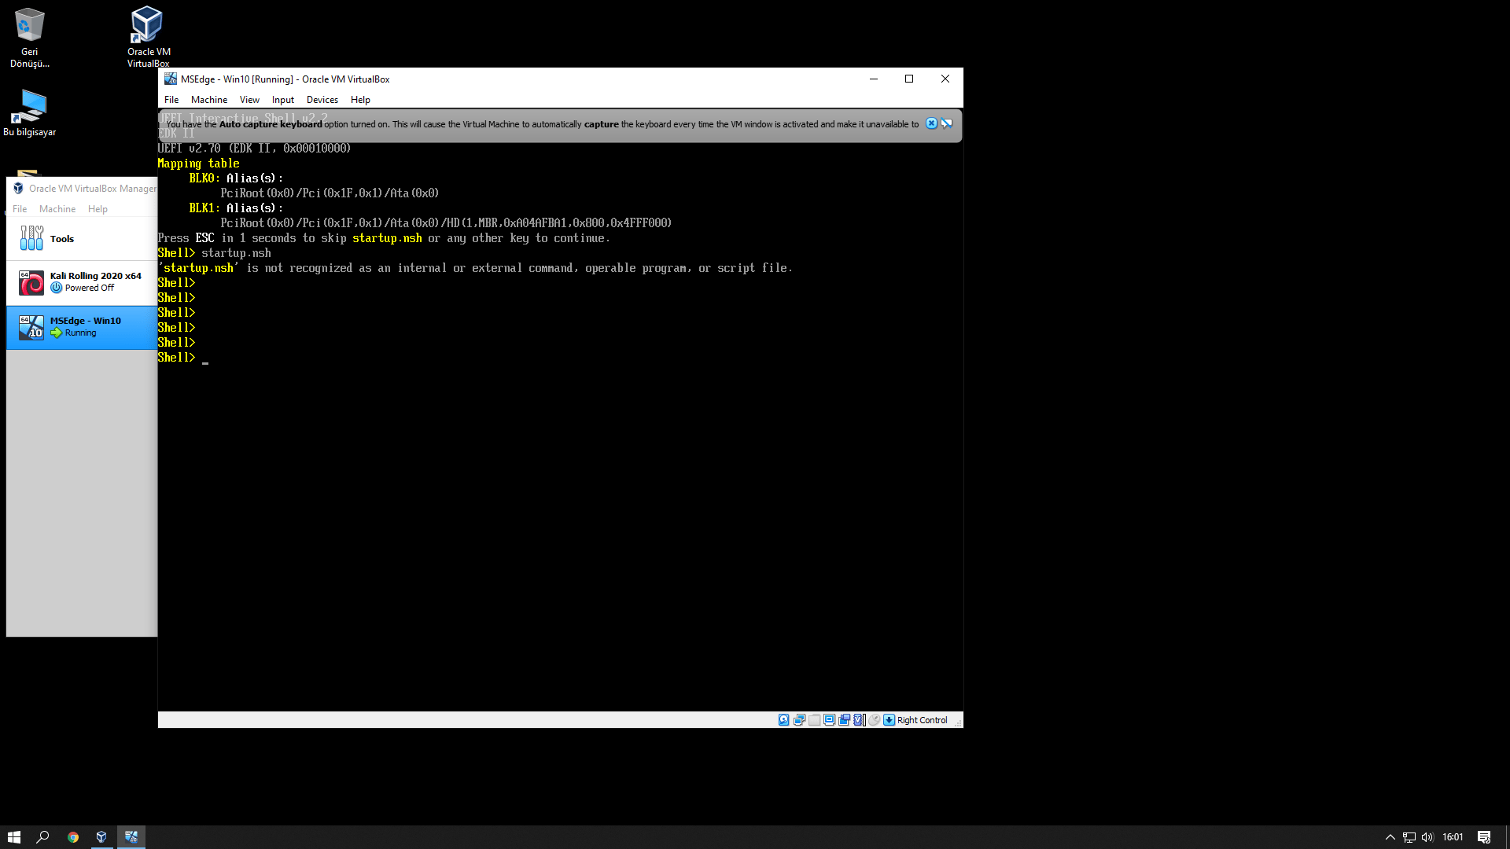
Task: Open the View menu in VM window
Action: [x=249, y=100]
